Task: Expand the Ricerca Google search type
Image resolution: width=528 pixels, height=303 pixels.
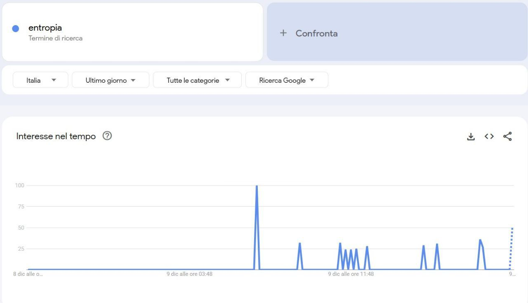Action: pos(287,80)
